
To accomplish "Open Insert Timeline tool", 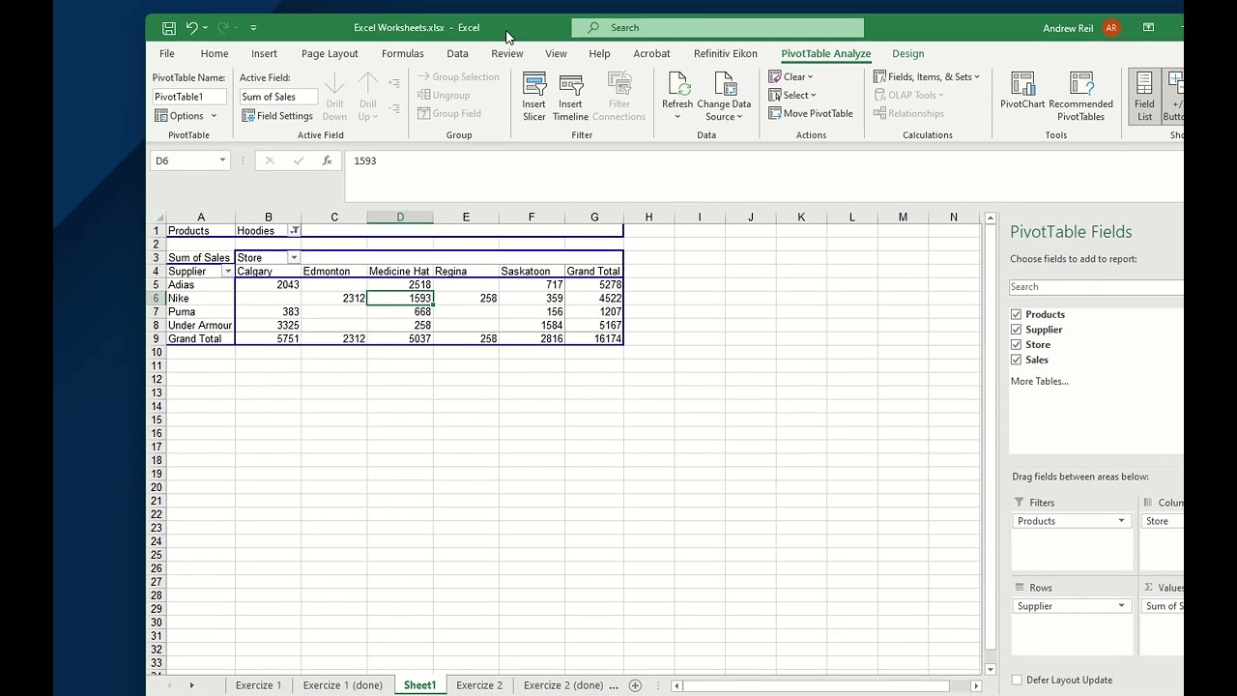I will [570, 97].
